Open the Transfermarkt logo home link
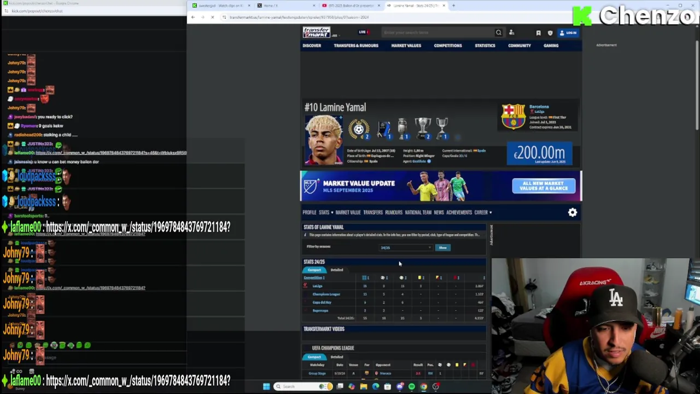The image size is (700, 394). click(x=317, y=32)
